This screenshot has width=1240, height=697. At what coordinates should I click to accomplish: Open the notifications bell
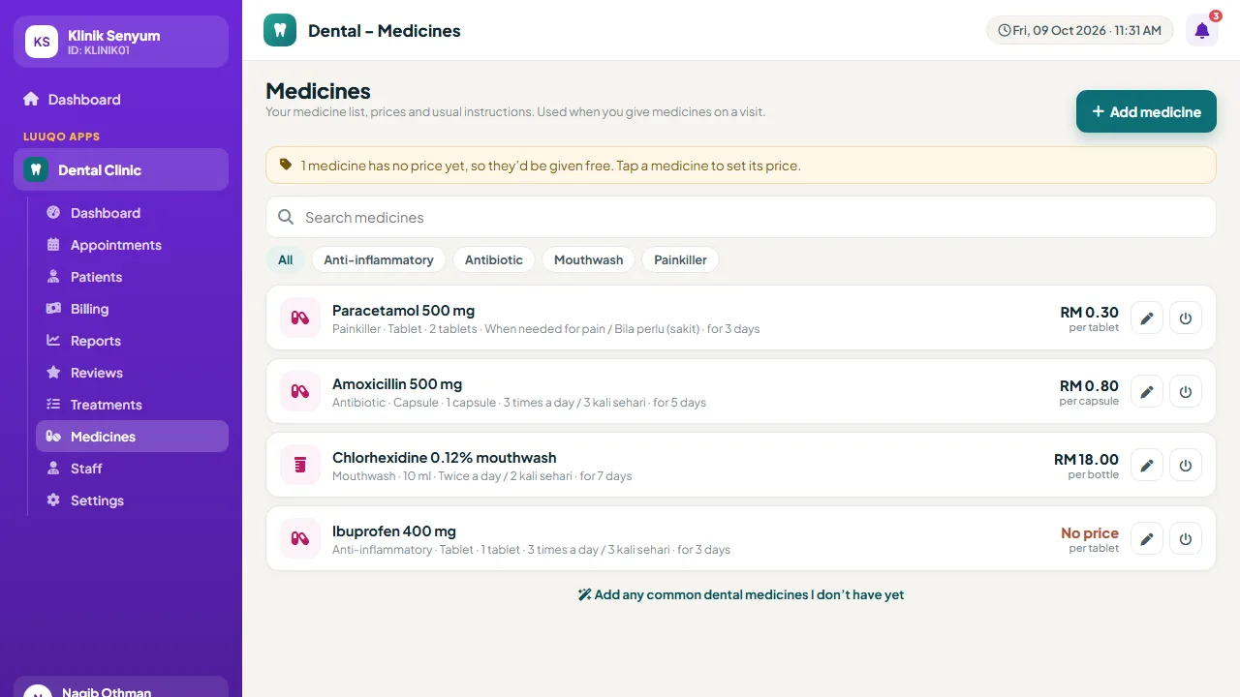(1201, 30)
